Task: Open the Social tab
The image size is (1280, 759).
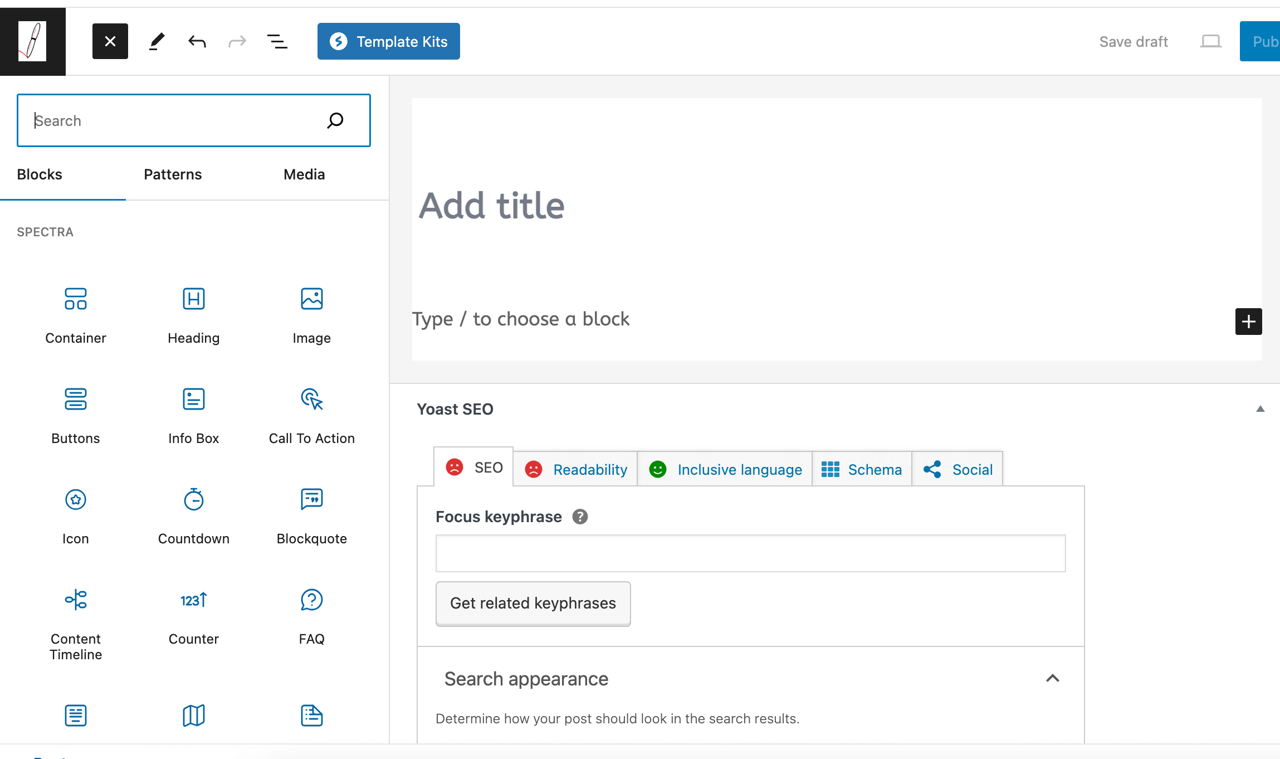Action: pyautogui.click(x=957, y=470)
